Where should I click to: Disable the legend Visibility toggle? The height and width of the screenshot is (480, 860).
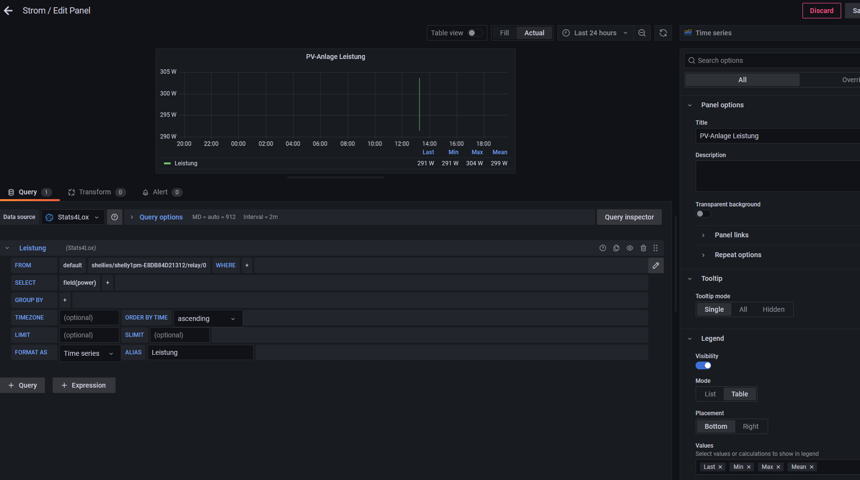703,365
